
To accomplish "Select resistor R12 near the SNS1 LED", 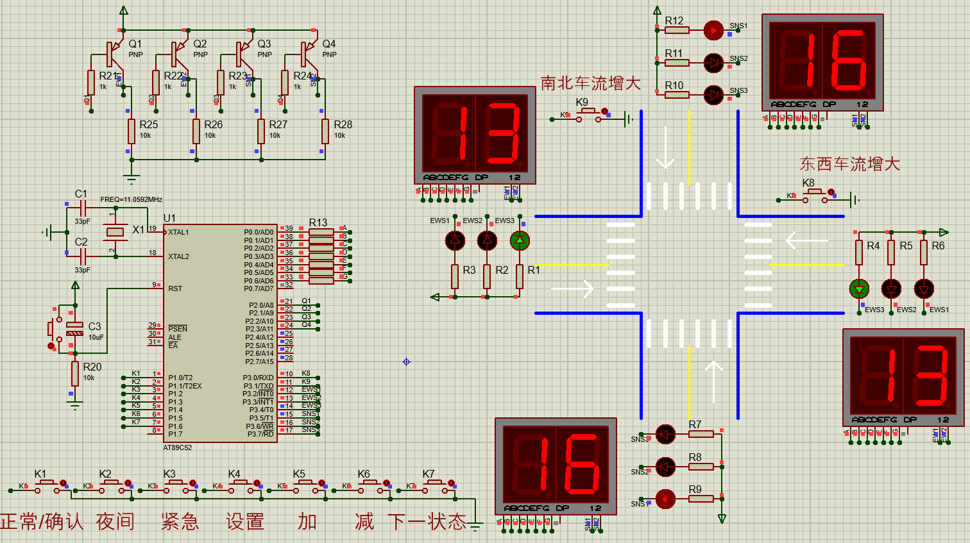I will (677, 30).
